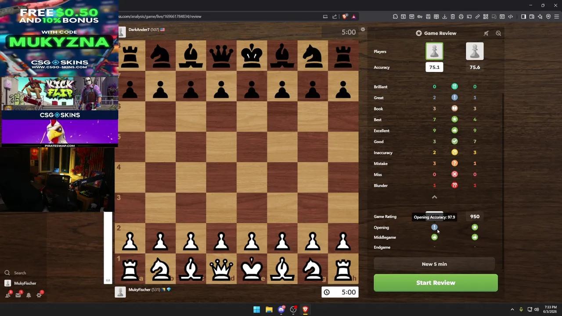Click the Blunder double-question icon
The width and height of the screenshot is (562, 316).
click(454, 185)
